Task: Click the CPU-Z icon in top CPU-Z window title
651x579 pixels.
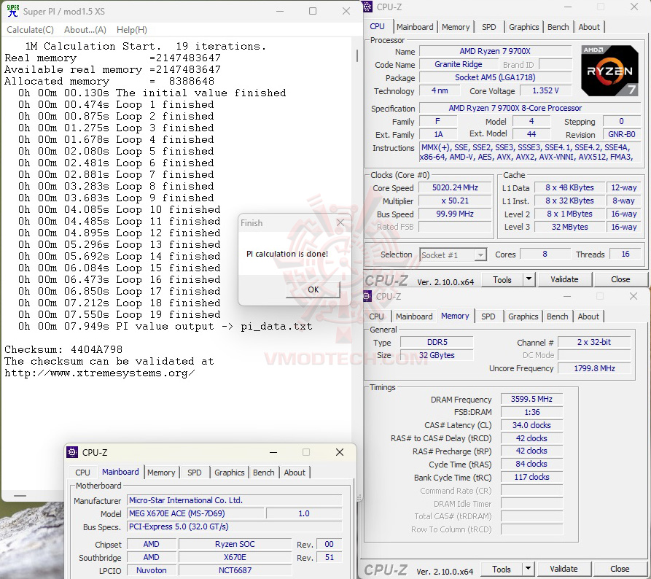Action: click(x=368, y=7)
